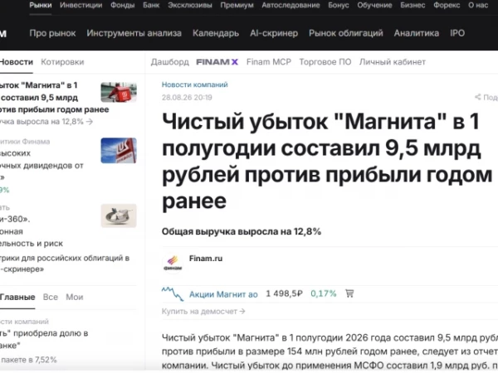Click the subtitle Общая выручка выросла на 12,8%
This screenshot has height=373, width=498.
(242, 231)
